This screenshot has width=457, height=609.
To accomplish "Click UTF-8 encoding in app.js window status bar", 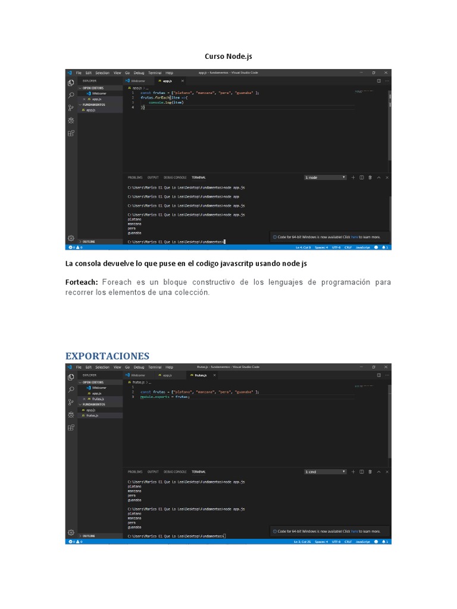I will click(x=336, y=247).
